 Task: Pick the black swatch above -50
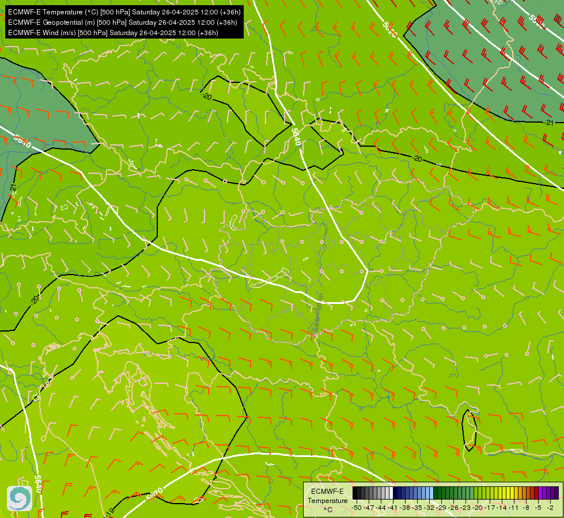click(355, 493)
